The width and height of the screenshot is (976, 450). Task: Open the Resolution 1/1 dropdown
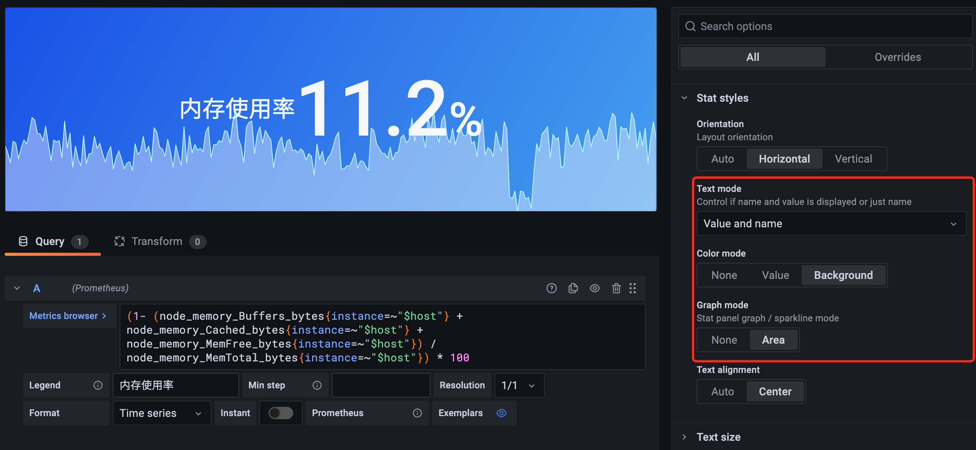[519, 385]
